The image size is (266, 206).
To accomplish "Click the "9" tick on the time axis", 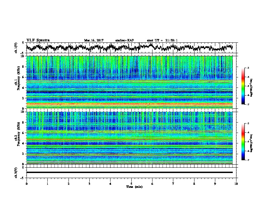I will tap(215, 184).
